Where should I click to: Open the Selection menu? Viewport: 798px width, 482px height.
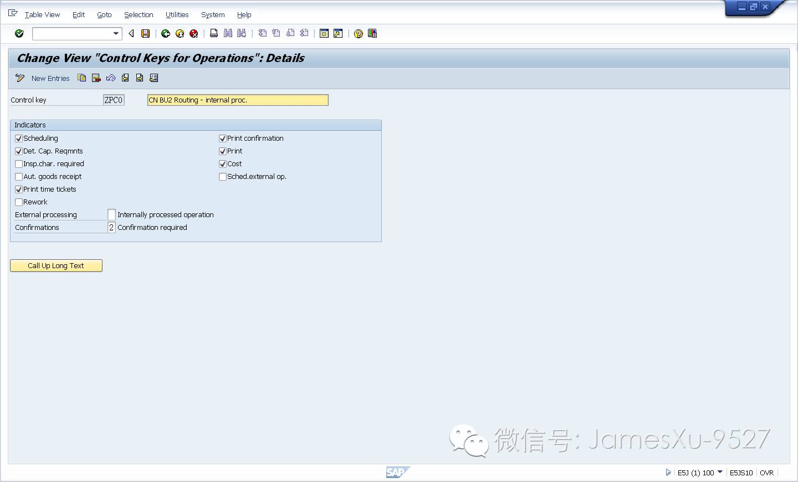[x=139, y=15]
